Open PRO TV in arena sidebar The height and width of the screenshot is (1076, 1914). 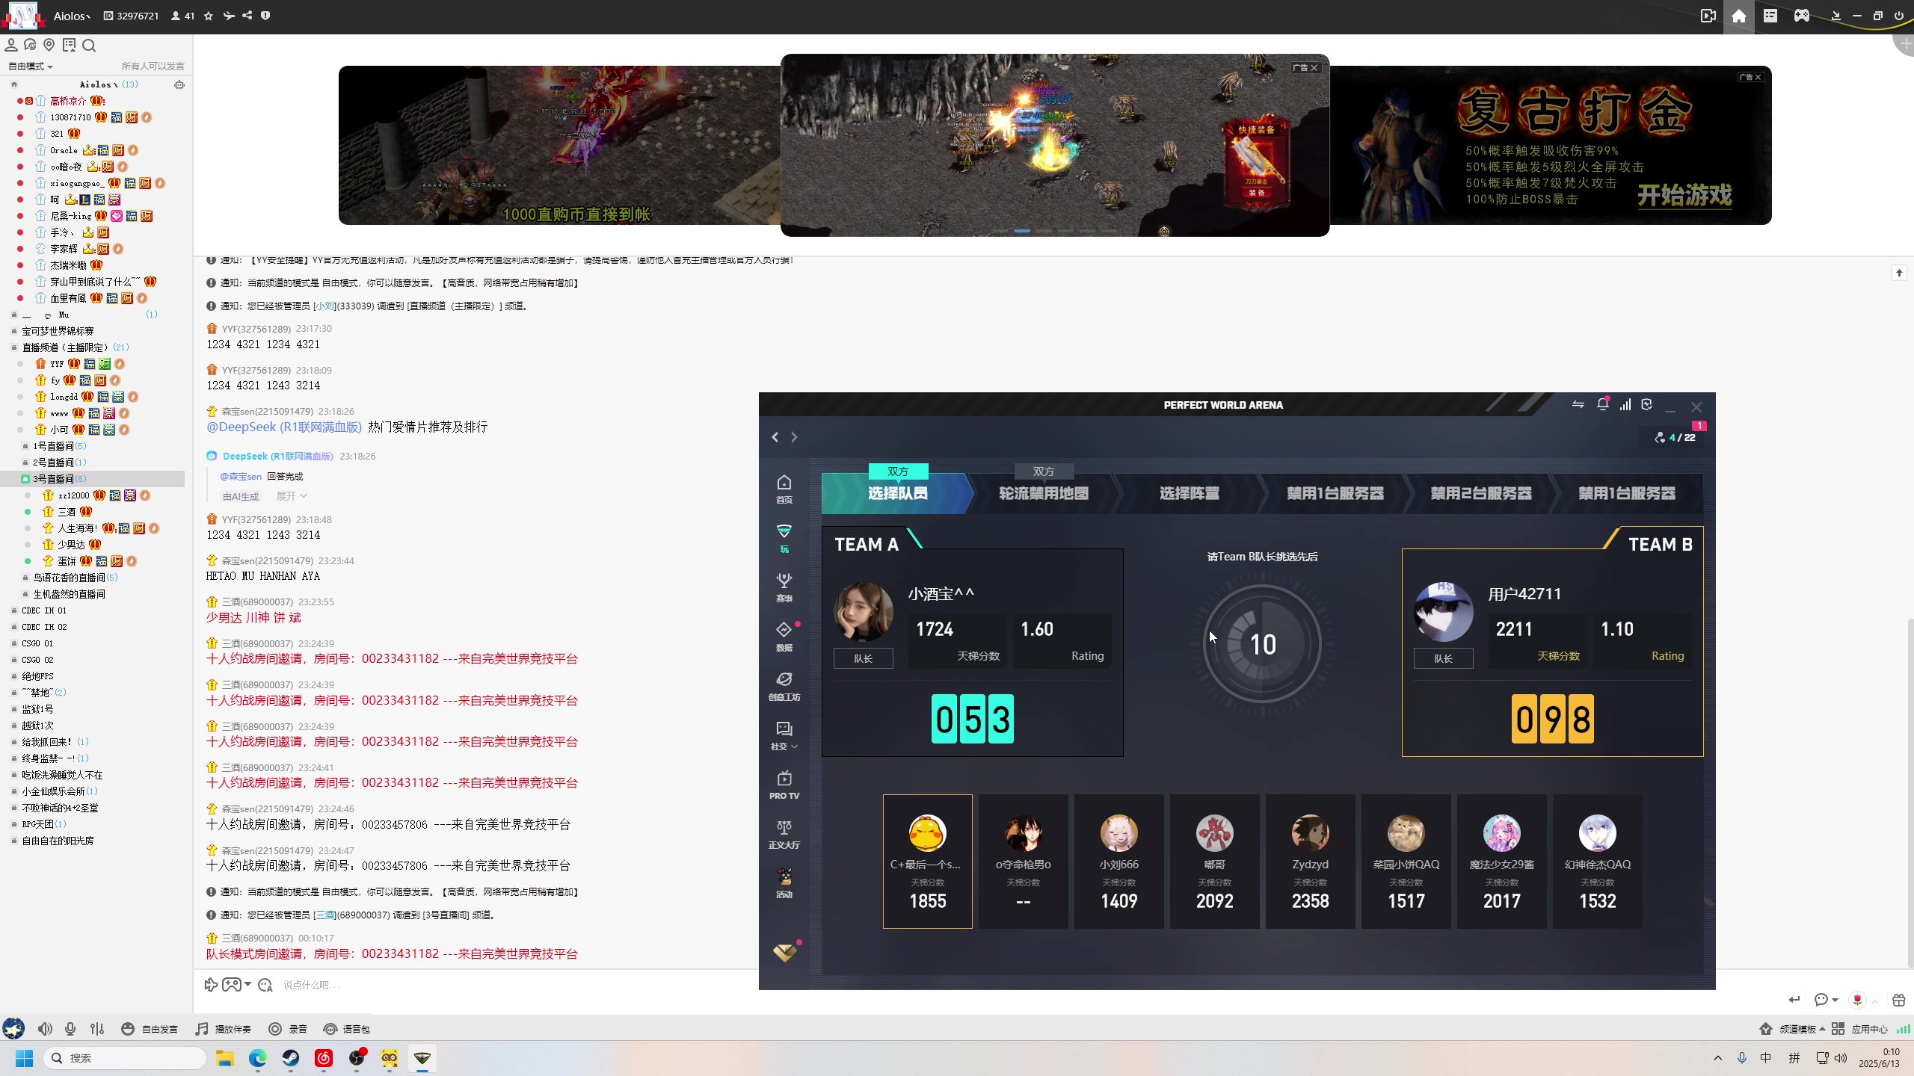pyautogui.click(x=784, y=785)
